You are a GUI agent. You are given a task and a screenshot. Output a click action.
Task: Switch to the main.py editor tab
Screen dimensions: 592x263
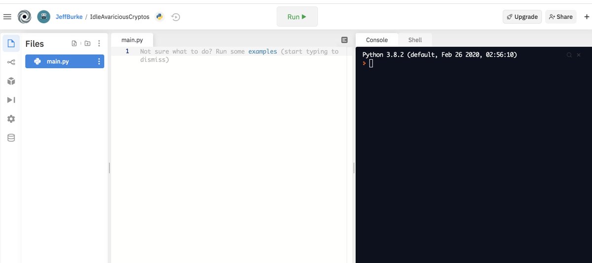click(x=132, y=40)
